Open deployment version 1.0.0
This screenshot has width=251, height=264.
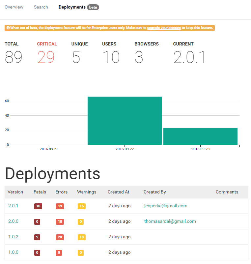pyautogui.click(x=13, y=252)
